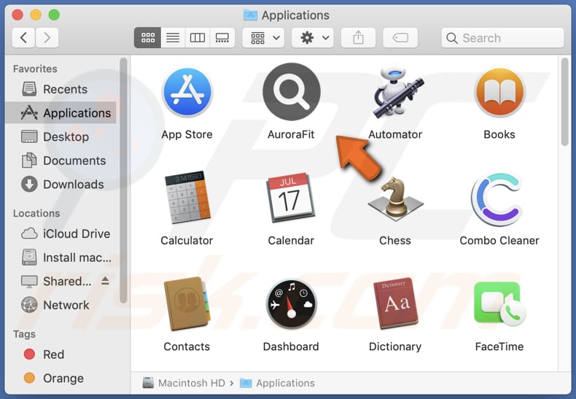Open the Action gear menu

[313, 37]
